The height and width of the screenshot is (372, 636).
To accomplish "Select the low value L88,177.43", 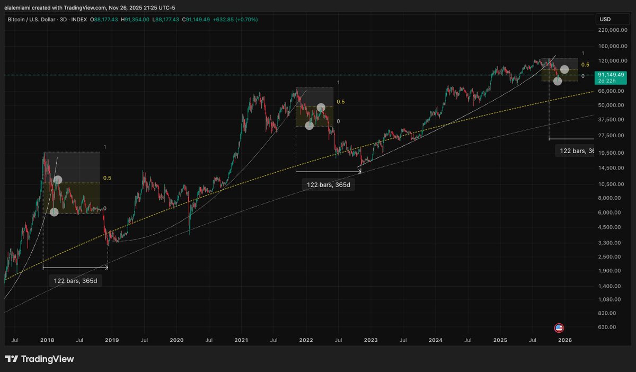I will tap(166, 20).
